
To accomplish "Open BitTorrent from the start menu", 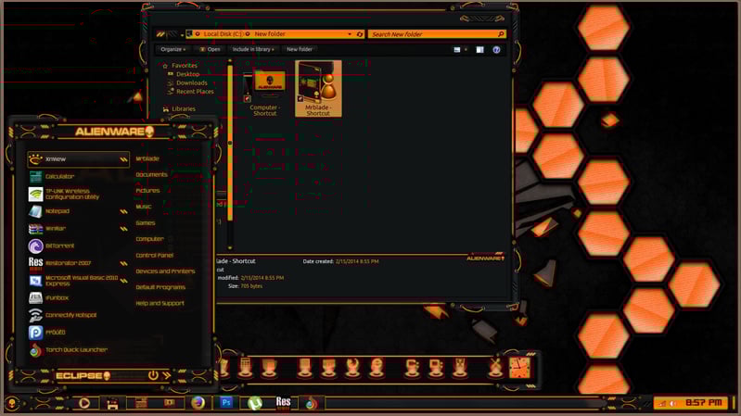I will tap(59, 246).
